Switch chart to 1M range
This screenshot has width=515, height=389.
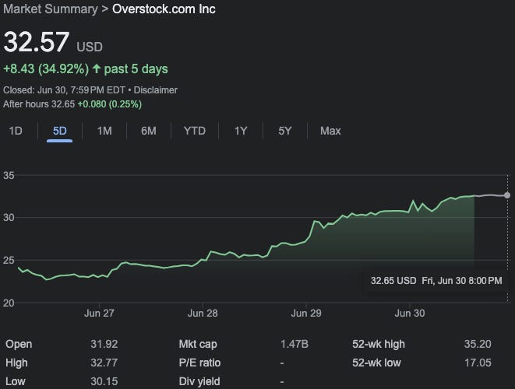point(104,131)
